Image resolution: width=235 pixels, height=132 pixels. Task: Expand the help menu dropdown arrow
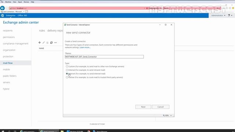(x=232, y=15)
